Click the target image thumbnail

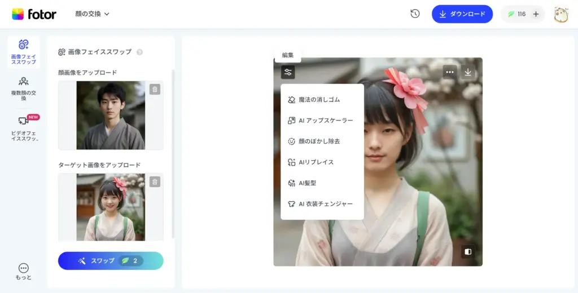point(111,207)
